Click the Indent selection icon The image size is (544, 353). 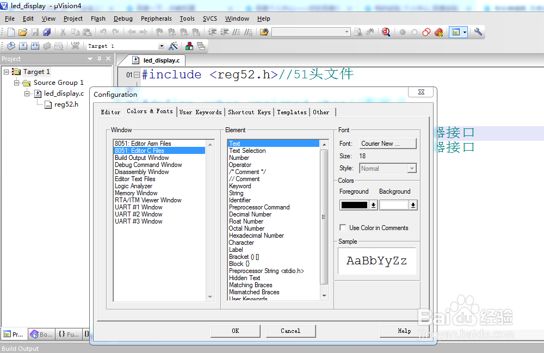pyautogui.click(x=212, y=32)
